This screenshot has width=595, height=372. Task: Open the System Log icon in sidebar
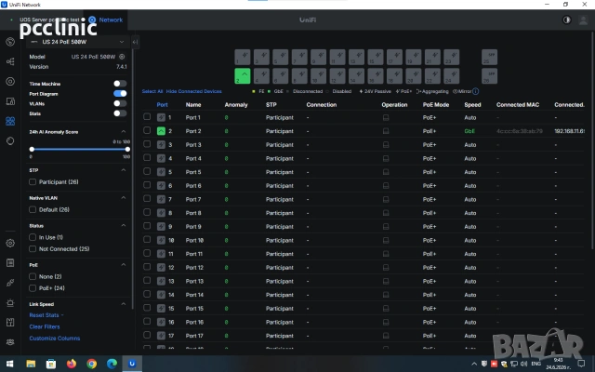pos(10,262)
